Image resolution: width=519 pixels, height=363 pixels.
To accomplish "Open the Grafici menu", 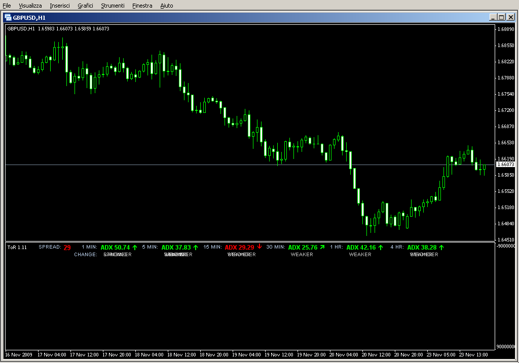I will [x=85, y=6].
